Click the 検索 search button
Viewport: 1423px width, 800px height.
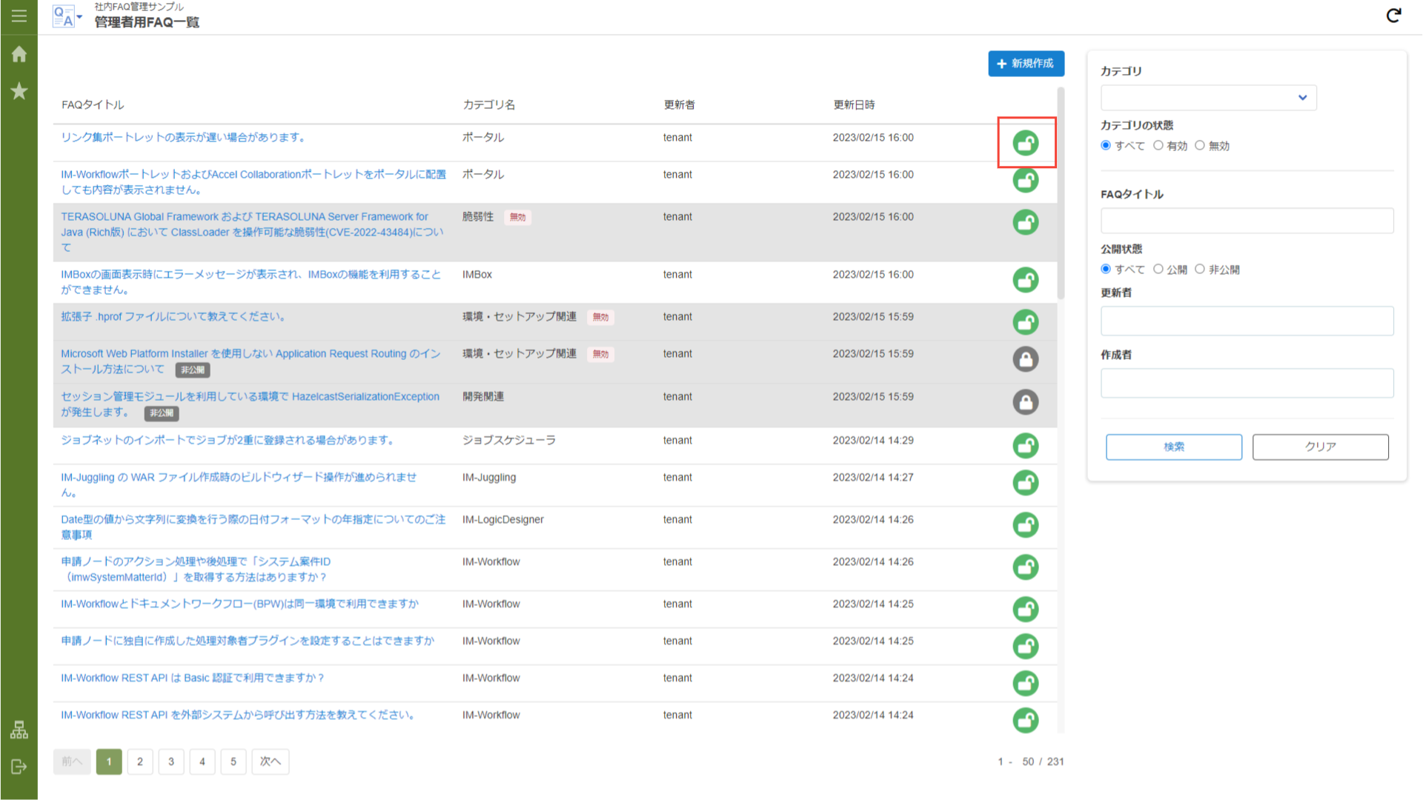pyautogui.click(x=1174, y=447)
